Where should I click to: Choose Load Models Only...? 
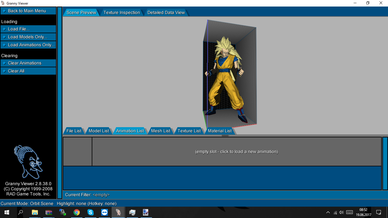tap(28, 37)
